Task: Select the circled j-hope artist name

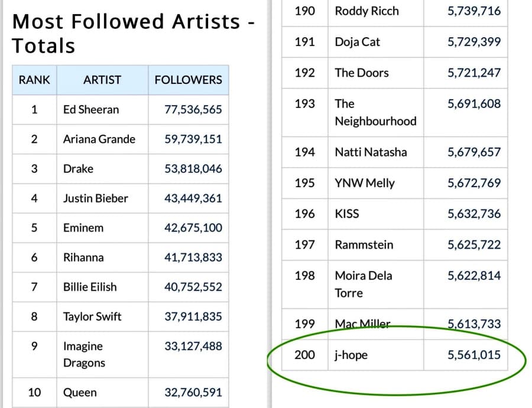Action: pos(351,355)
